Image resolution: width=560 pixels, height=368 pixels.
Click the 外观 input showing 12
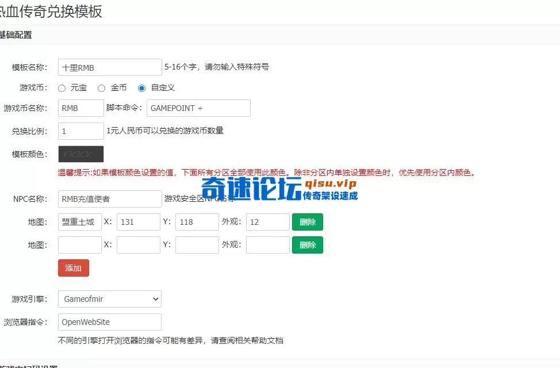pos(267,222)
